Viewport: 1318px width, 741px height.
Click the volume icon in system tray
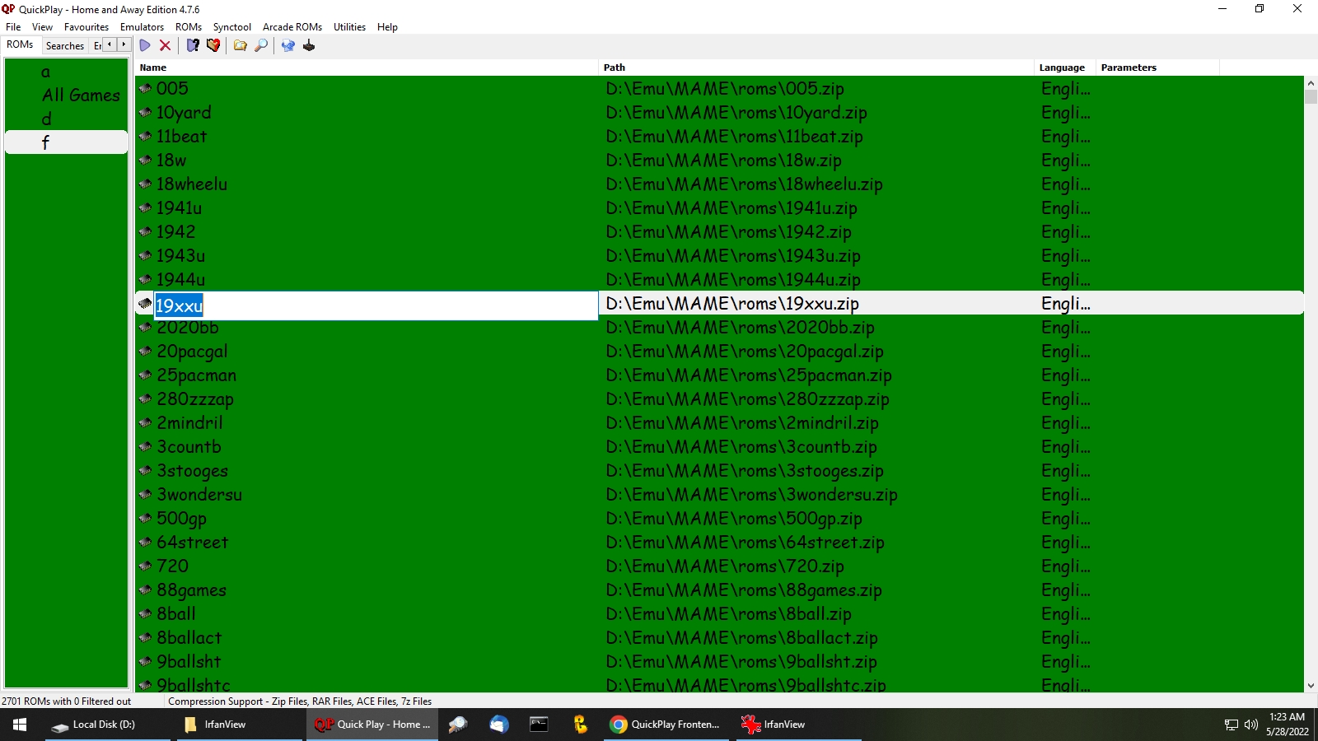click(1251, 725)
